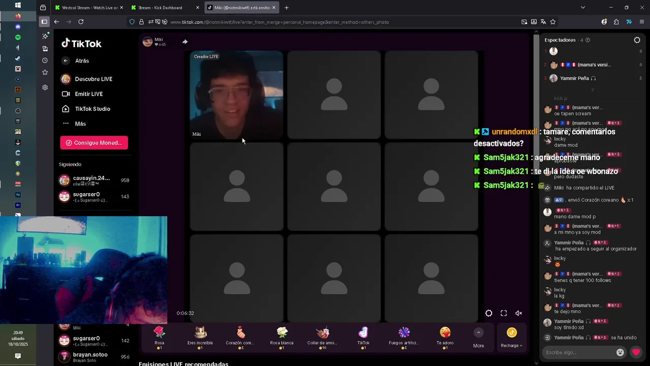Bookmark this page with star
This screenshot has height=366, width=650.
coord(552,22)
